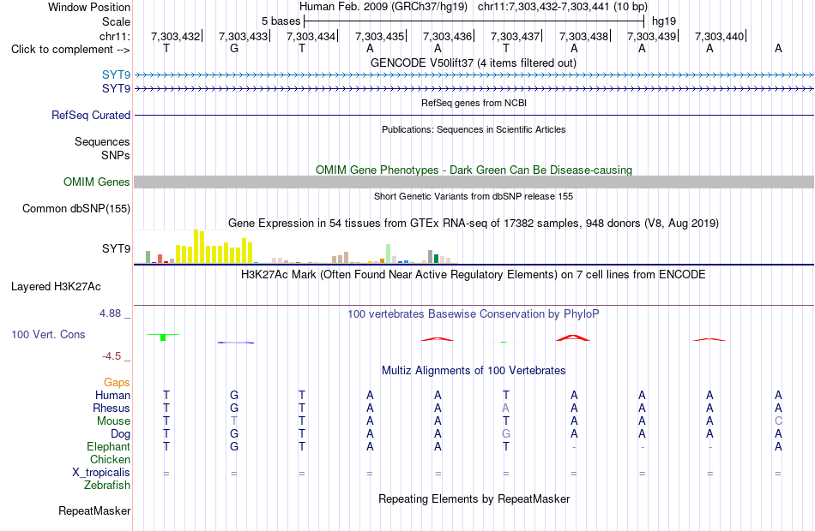Click the green PhyloP bar at first base
This screenshot has width=815, height=531.
point(163,337)
